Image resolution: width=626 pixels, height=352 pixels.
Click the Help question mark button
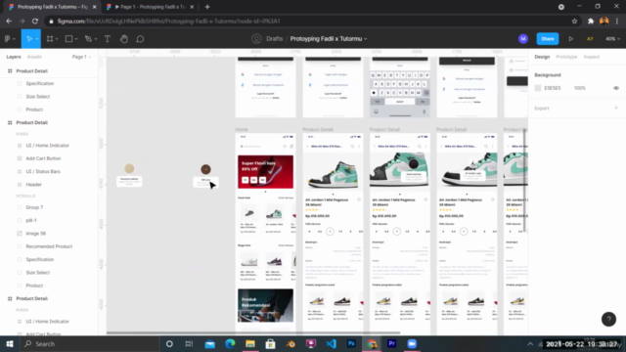pos(608,319)
